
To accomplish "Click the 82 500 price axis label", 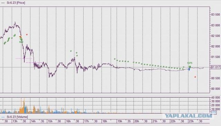I will pyautogui.click(x=215, y=36).
